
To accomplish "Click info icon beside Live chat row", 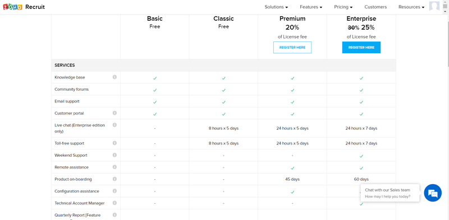I will [x=114, y=125].
